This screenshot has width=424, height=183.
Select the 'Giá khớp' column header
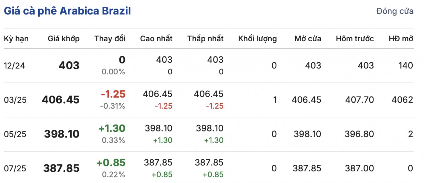pyautogui.click(x=64, y=39)
